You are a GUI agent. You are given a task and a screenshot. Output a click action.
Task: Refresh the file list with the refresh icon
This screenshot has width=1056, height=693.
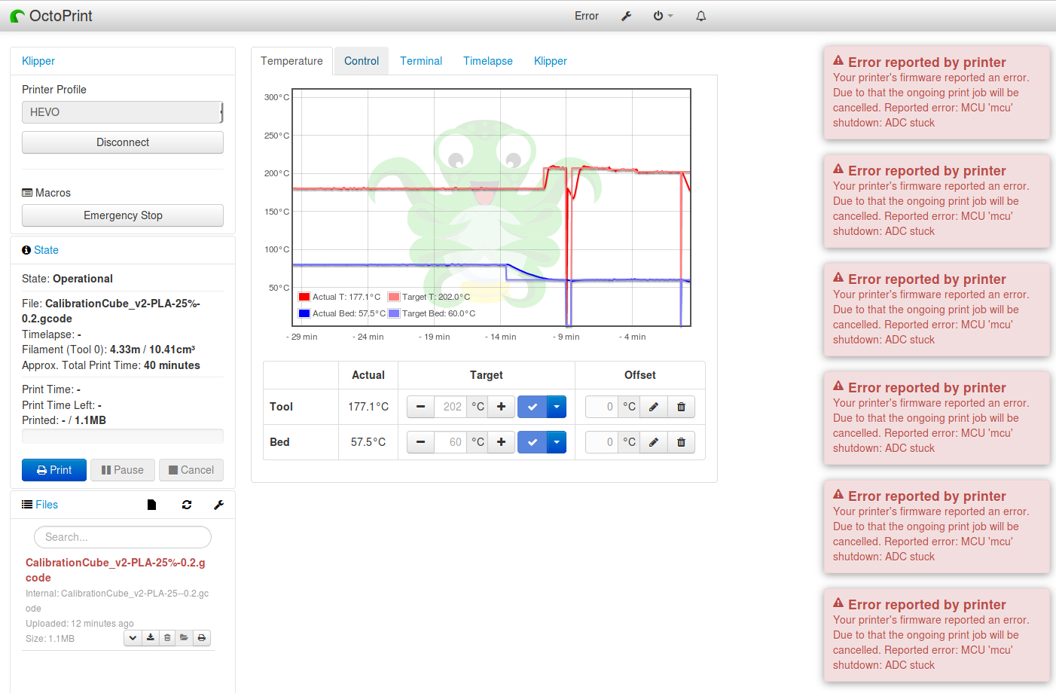click(186, 505)
